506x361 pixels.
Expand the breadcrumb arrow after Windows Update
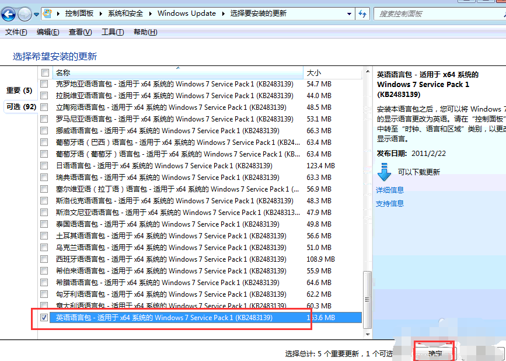click(x=222, y=13)
